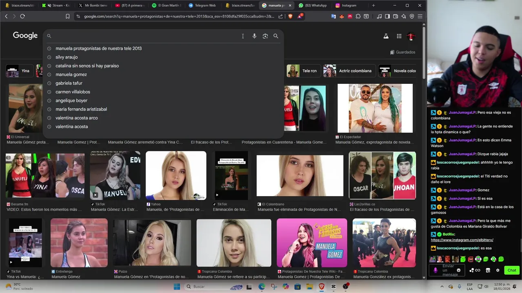This screenshot has width=522, height=293.
Task: Open chat settings gear icon
Action: click(x=498, y=270)
